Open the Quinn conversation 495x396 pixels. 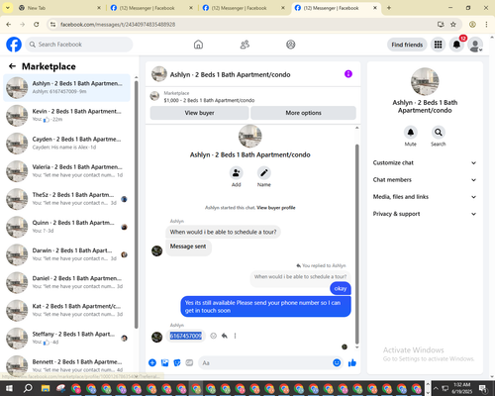(66, 227)
